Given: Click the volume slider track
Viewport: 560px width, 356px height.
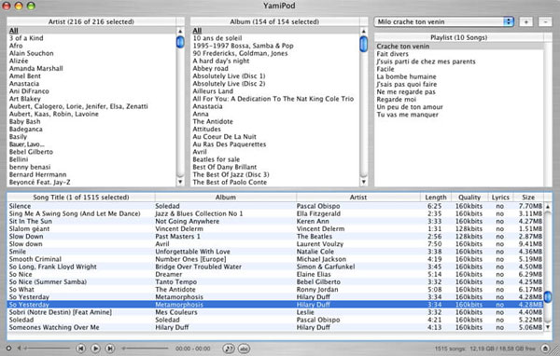Looking at the screenshot, I should (x=48, y=349).
